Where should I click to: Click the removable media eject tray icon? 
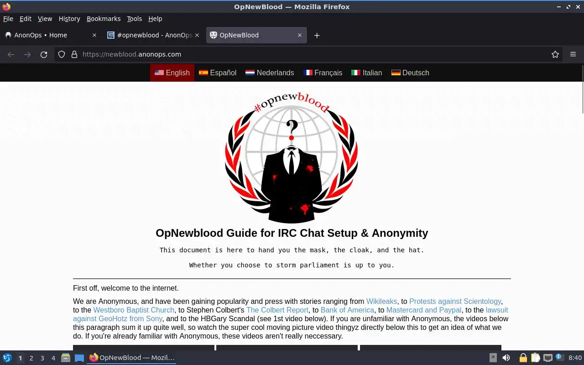point(493,358)
